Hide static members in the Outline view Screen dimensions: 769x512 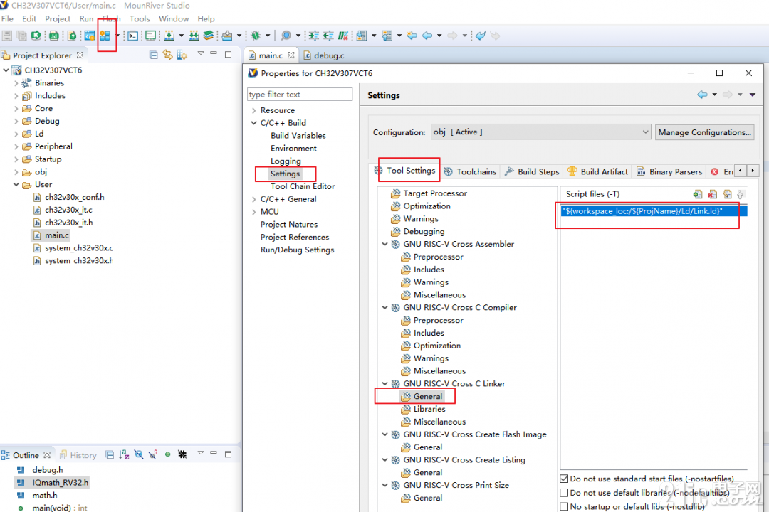point(154,454)
